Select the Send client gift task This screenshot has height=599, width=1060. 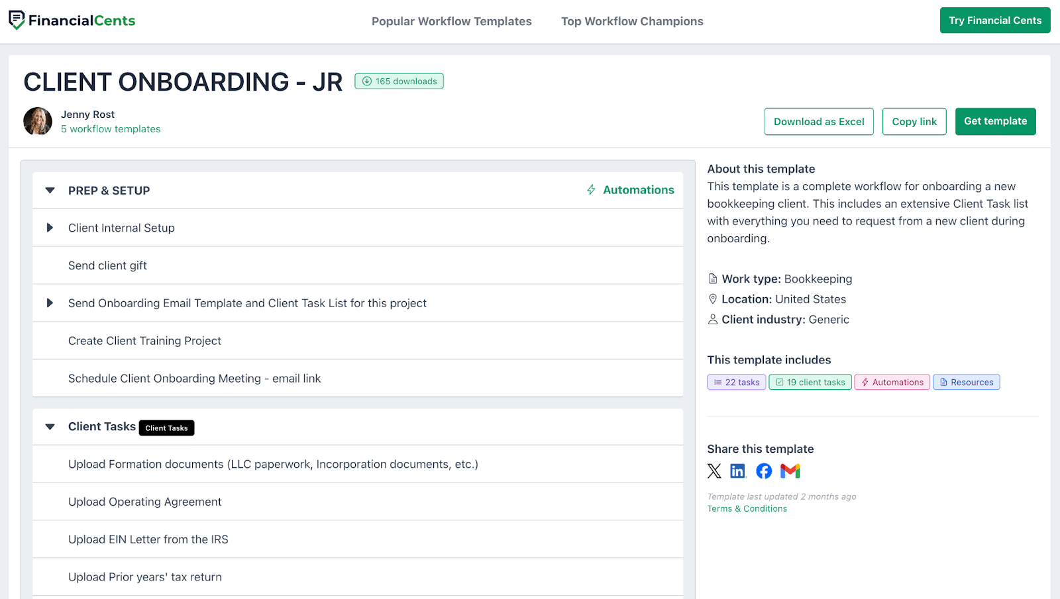coord(358,265)
